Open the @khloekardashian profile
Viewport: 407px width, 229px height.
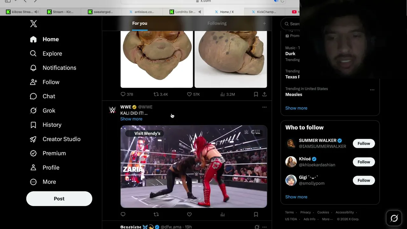point(317,165)
